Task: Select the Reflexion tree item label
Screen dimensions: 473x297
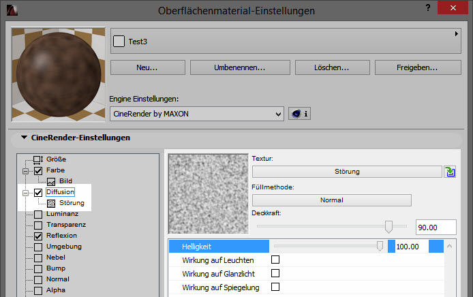Action: (61, 236)
